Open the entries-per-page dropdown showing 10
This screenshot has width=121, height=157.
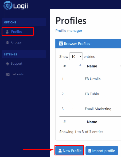[76, 56]
